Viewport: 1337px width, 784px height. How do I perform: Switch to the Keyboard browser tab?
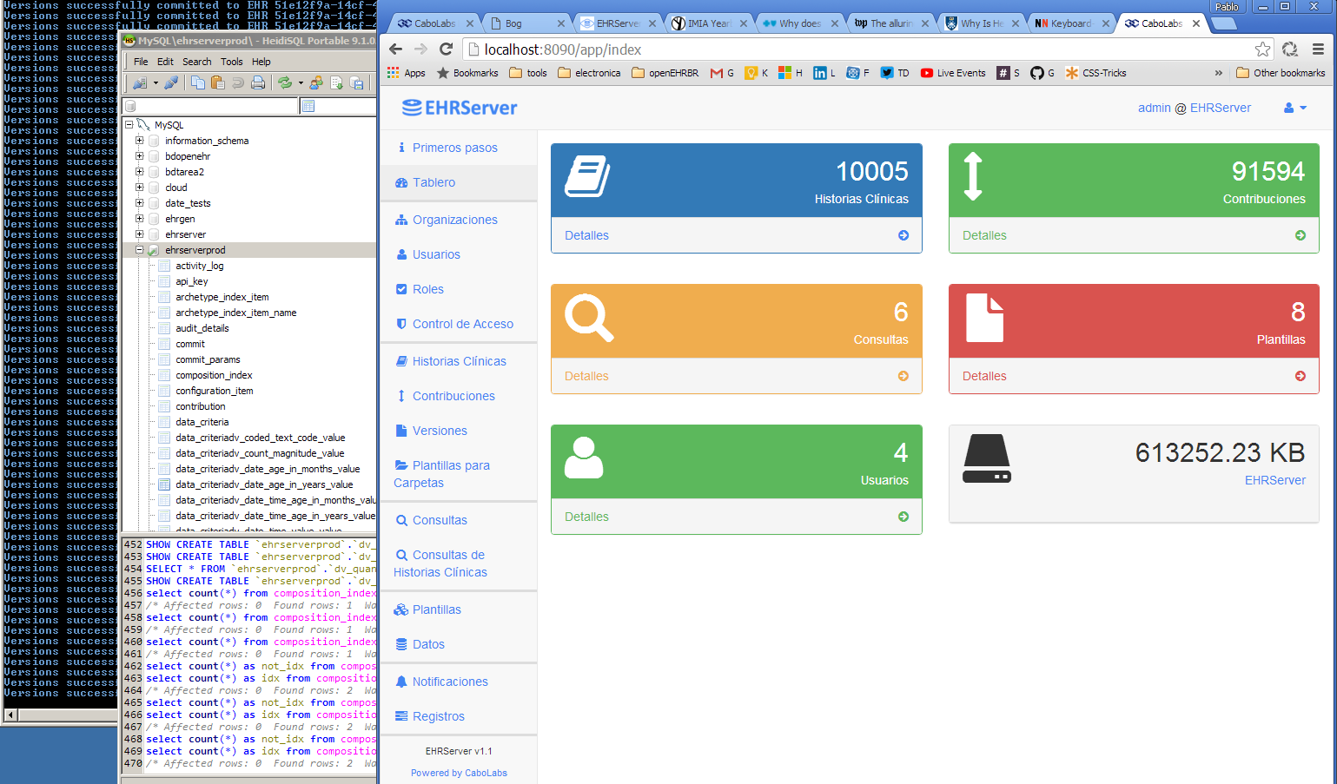1071,23
